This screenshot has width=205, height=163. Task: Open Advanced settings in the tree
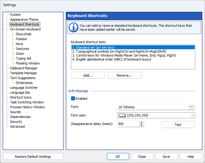click(18, 127)
